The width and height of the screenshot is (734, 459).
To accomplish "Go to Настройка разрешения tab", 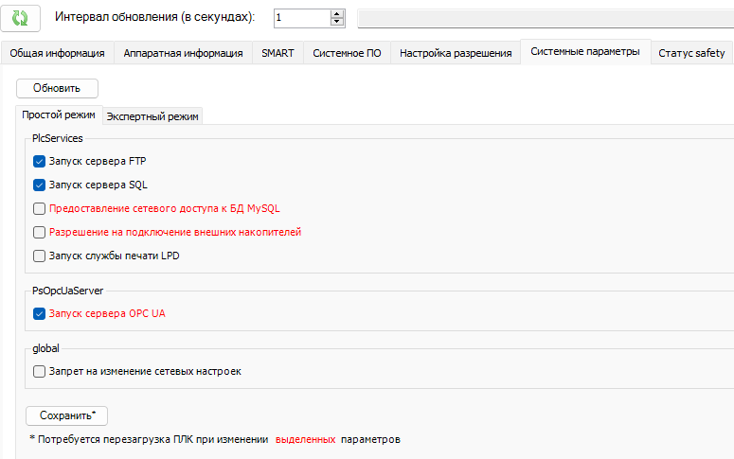I will coord(456,53).
